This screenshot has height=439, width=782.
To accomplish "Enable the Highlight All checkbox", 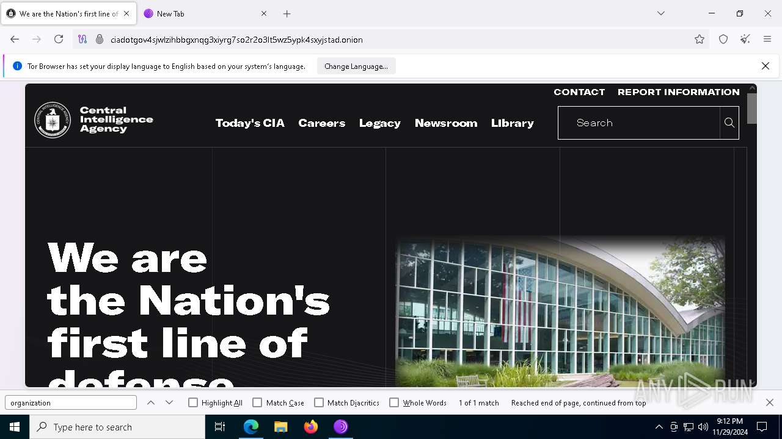I will click(193, 402).
